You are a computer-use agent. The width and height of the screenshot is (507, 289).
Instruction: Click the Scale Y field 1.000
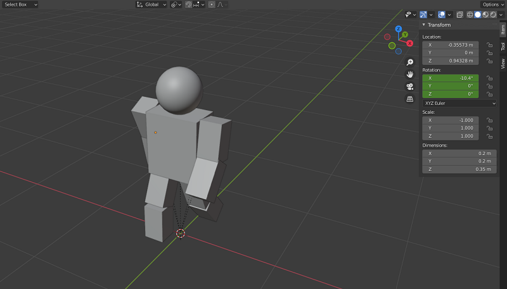pos(451,128)
